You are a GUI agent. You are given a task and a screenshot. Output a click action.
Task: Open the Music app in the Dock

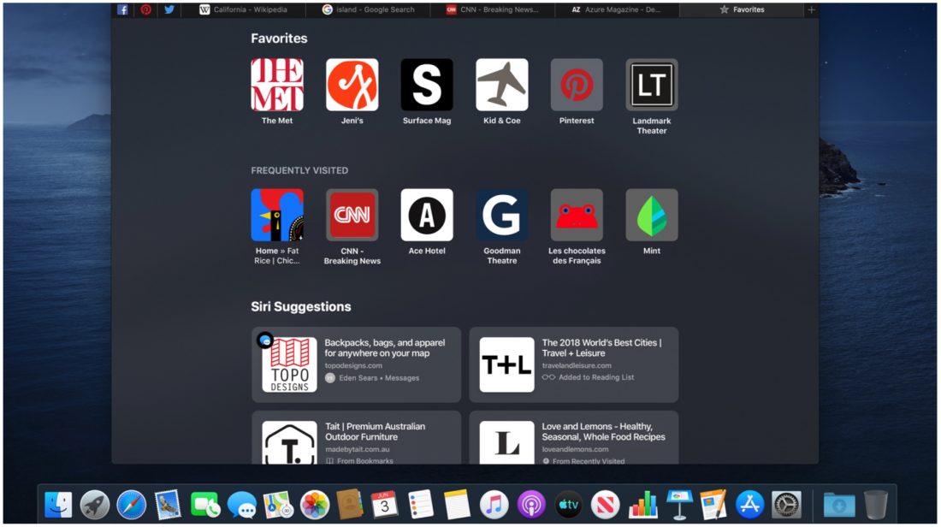[x=494, y=505]
